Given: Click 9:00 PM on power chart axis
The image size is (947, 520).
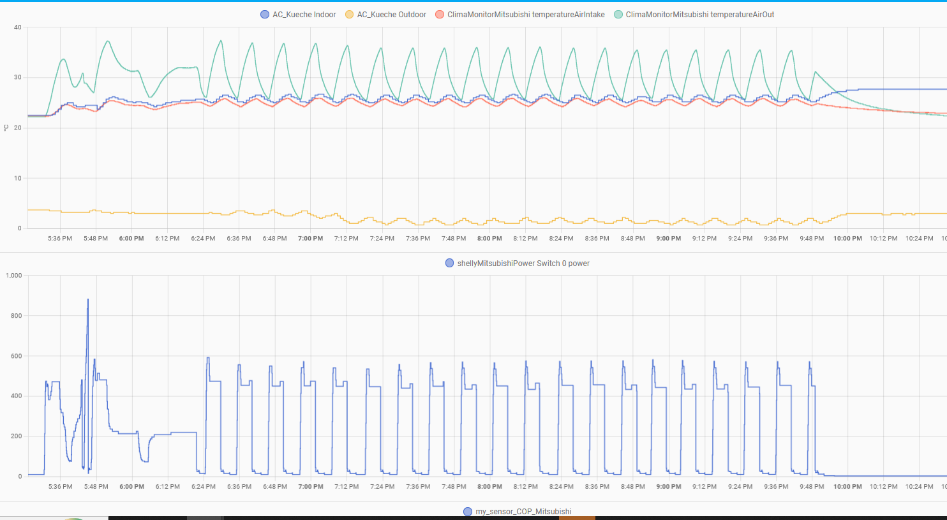Looking at the screenshot, I should 669,487.
